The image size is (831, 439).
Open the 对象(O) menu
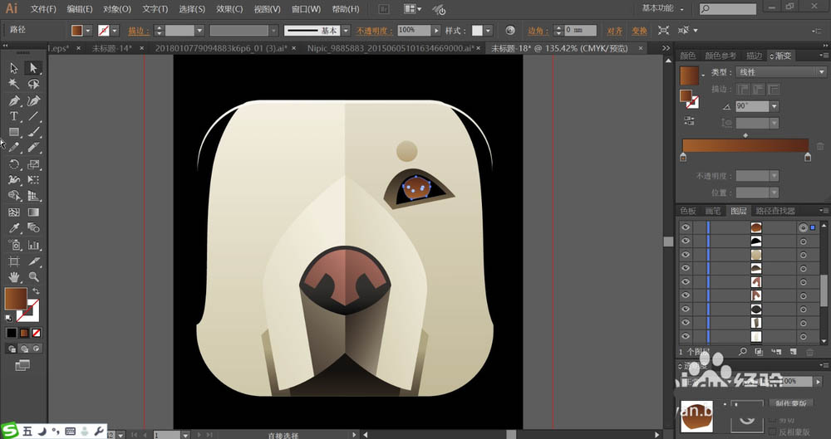[116, 9]
